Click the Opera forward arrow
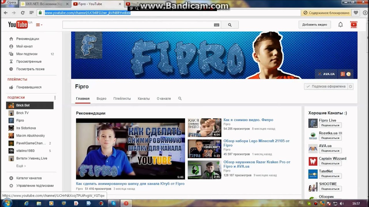Viewport: 369px width, 207px height. pos(14,13)
